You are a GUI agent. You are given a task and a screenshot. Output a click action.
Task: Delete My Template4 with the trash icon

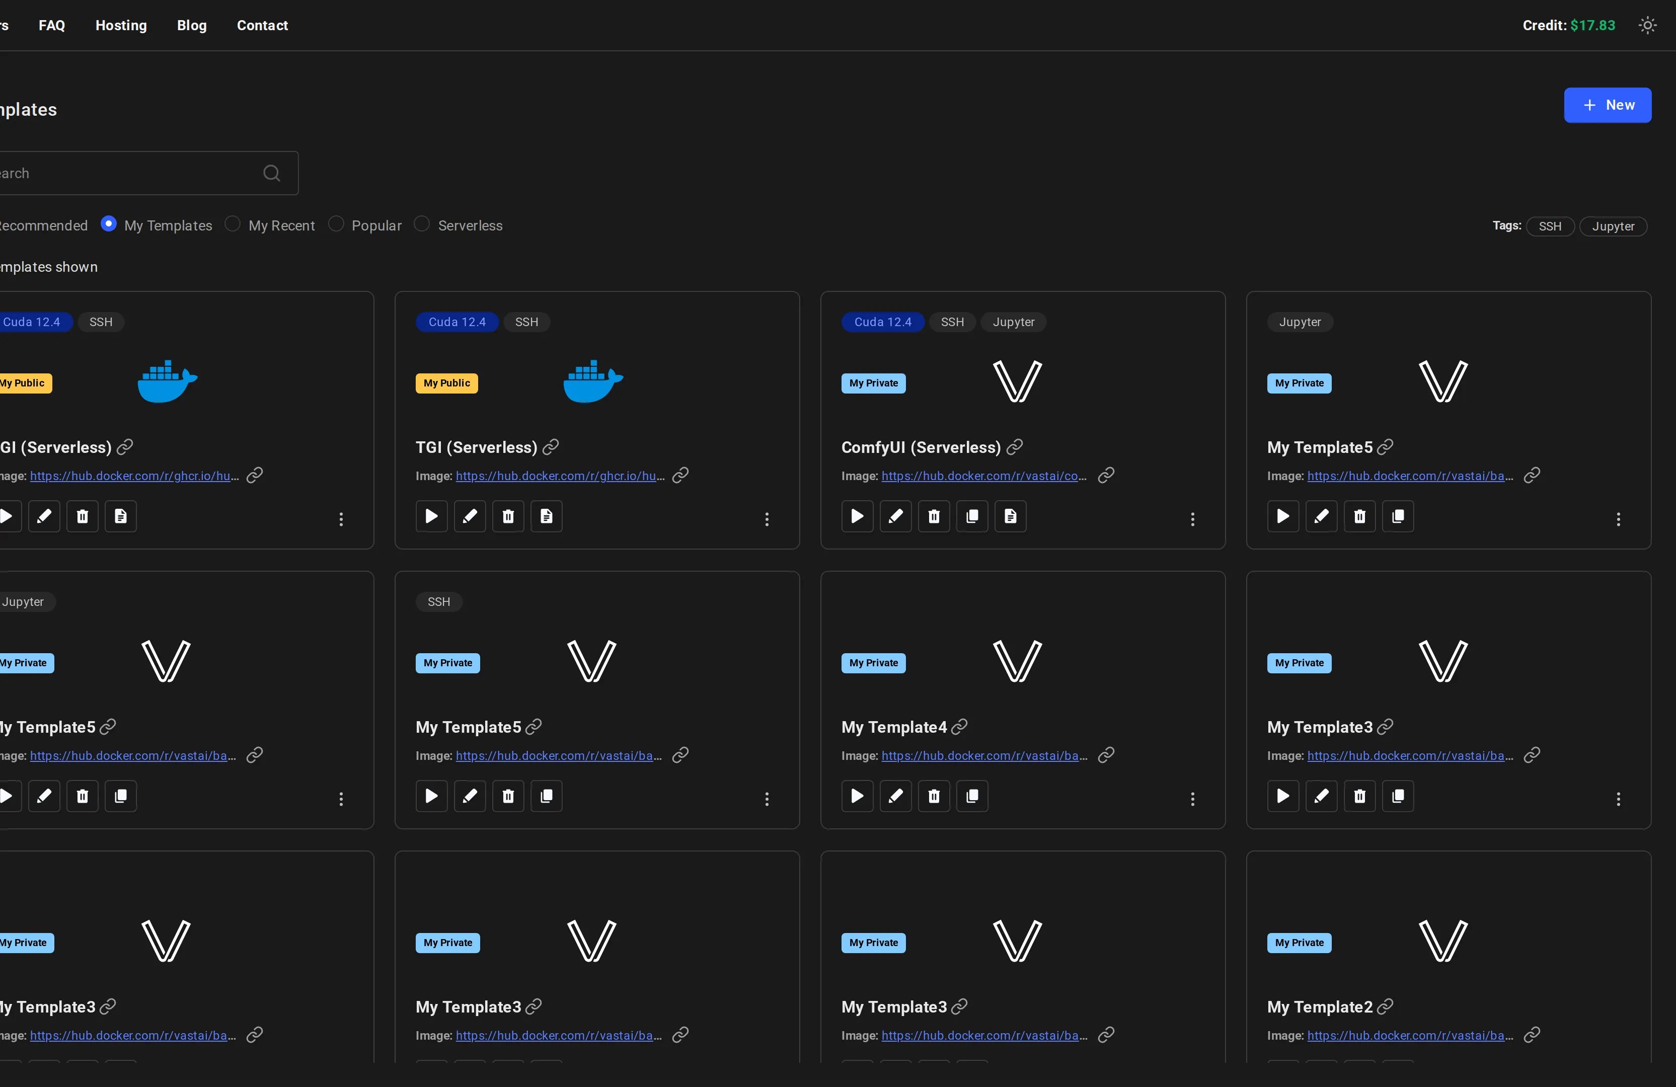pyautogui.click(x=934, y=796)
